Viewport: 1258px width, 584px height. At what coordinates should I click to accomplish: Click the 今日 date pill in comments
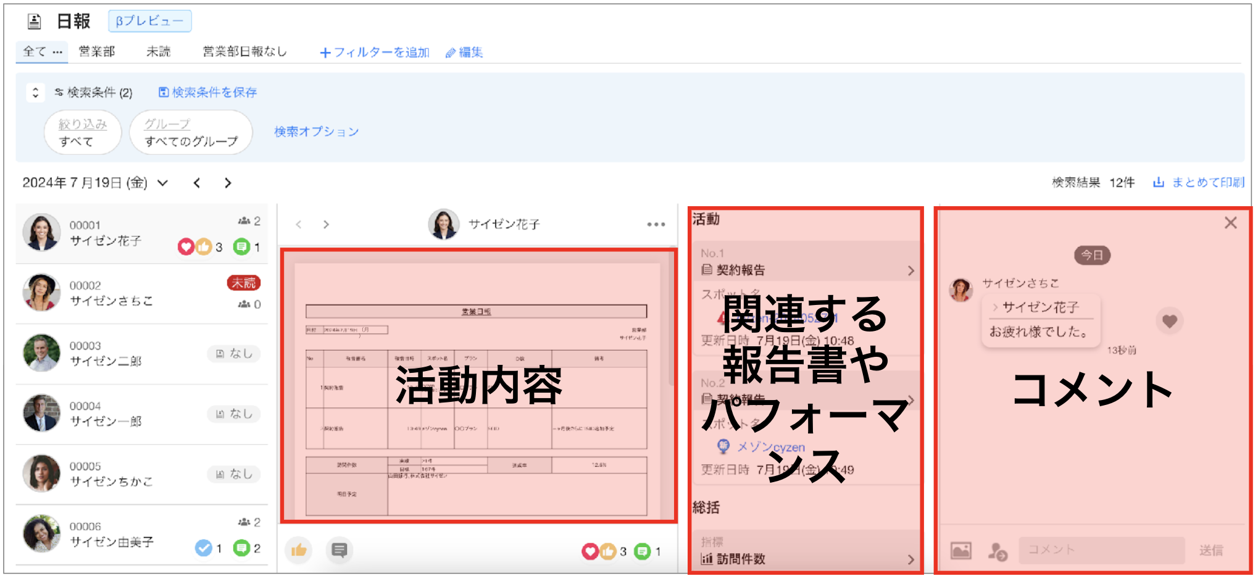pos(1092,255)
